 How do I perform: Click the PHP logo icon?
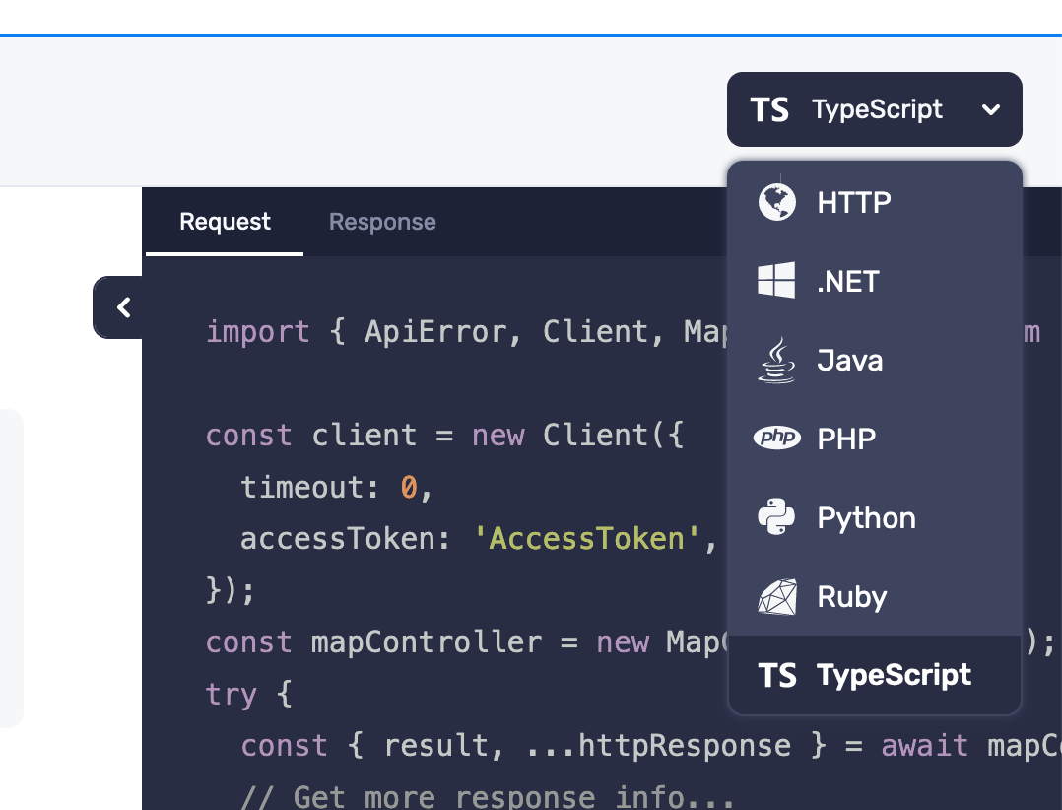777,438
